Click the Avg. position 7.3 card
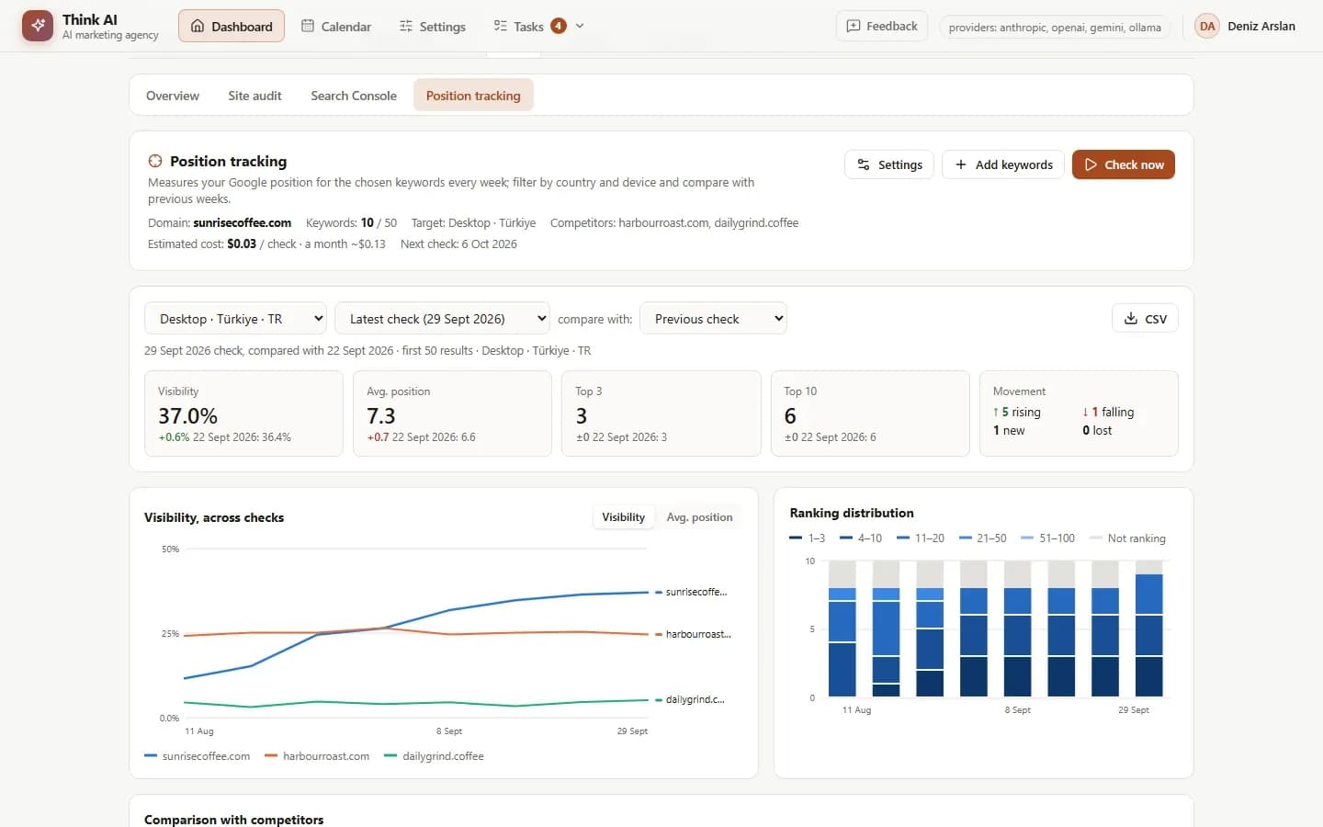 452,413
